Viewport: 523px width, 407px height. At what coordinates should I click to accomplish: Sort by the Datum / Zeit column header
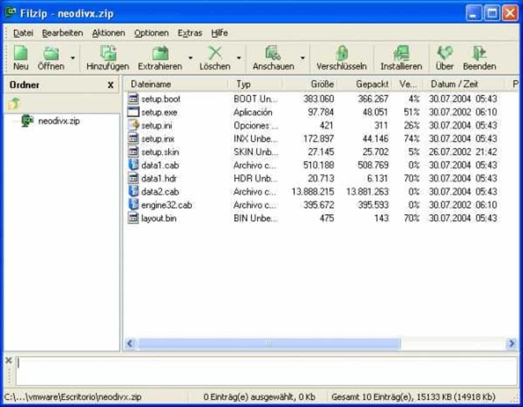point(464,84)
